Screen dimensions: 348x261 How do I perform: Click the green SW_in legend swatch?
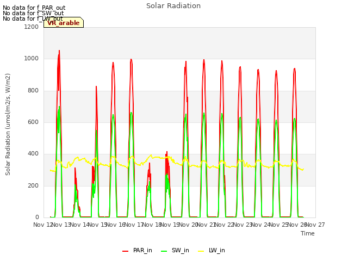(x=164, y=251)
